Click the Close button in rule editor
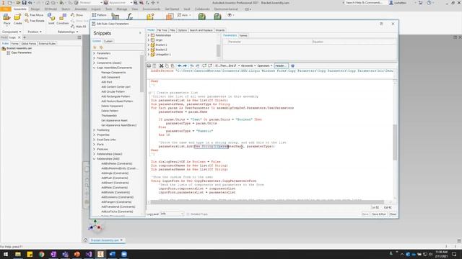The image size is (462, 259). point(393,214)
